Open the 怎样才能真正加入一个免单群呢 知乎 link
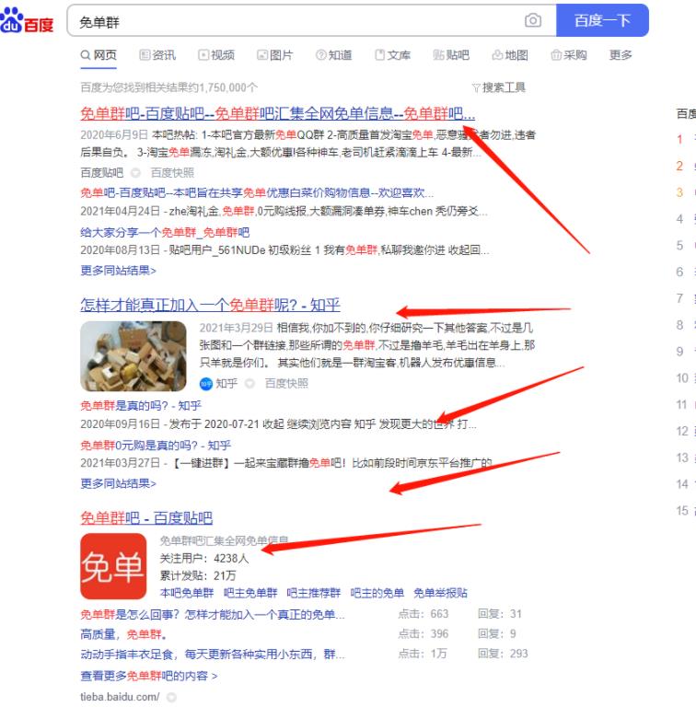The height and width of the screenshot is (707, 696). click(x=210, y=306)
